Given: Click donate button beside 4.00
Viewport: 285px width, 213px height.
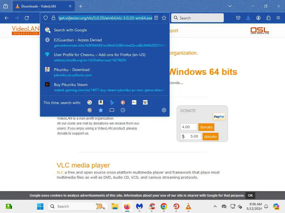Looking at the screenshot, I should pyautogui.click(x=206, y=127).
